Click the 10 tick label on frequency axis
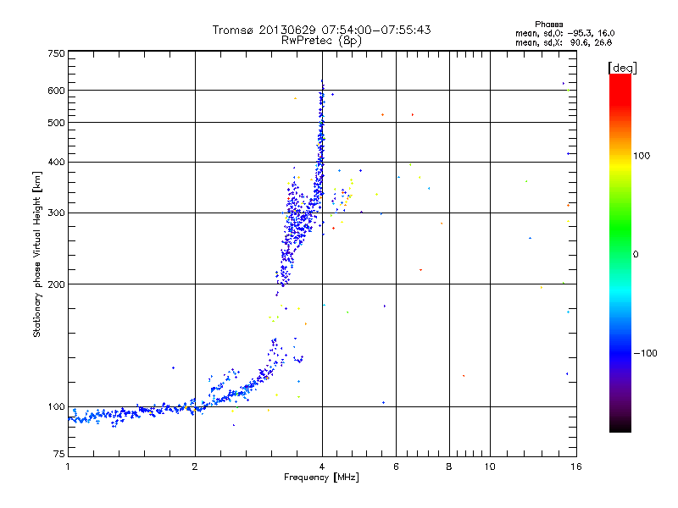Image resolution: width=678 pixels, height=508 pixels. click(490, 467)
